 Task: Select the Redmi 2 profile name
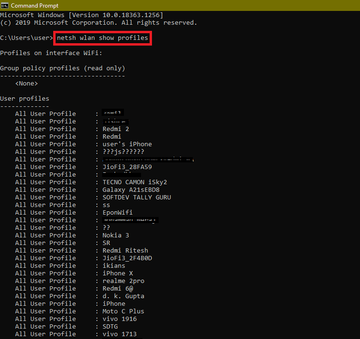(x=115, y=129)
